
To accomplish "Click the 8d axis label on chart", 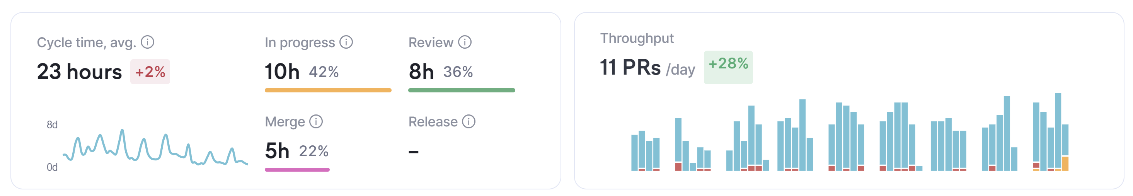I will tap(52, 125).
